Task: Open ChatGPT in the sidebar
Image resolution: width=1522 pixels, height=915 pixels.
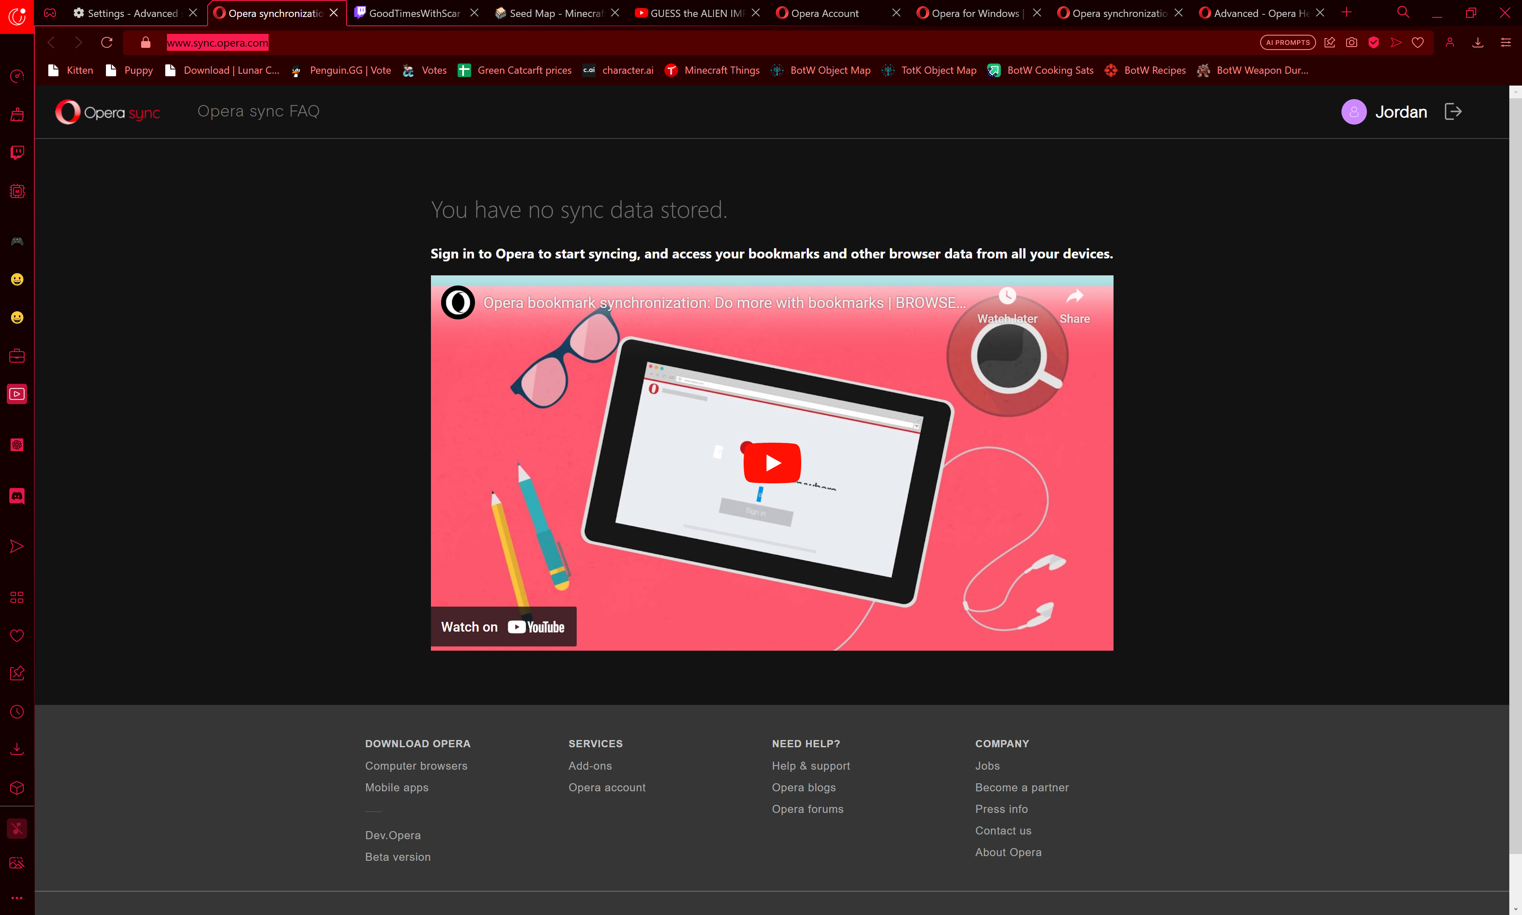Action: (17, 445)
